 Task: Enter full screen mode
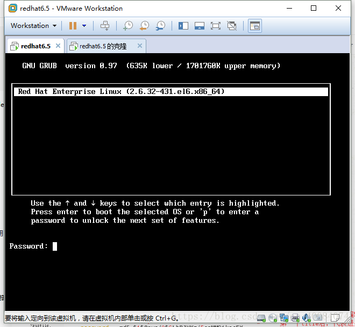click(x=216, y=26)
